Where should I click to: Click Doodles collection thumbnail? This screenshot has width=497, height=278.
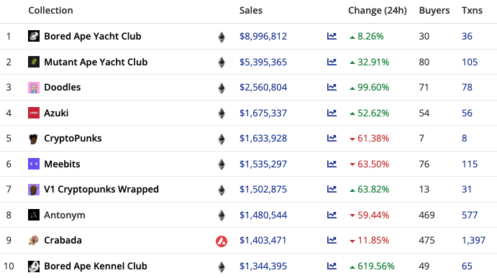pyautogui.click(x=34, y=88)
